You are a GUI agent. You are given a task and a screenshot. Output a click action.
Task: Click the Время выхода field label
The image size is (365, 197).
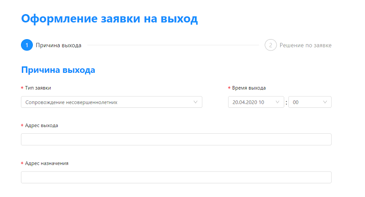[x=249, y=88]
